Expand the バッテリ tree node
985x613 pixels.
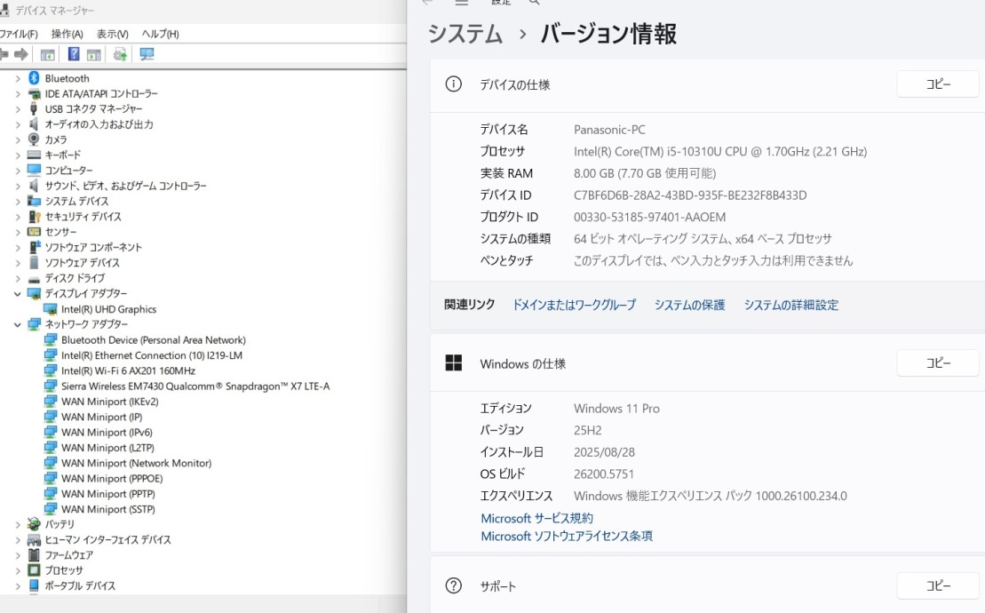[20, 524]
